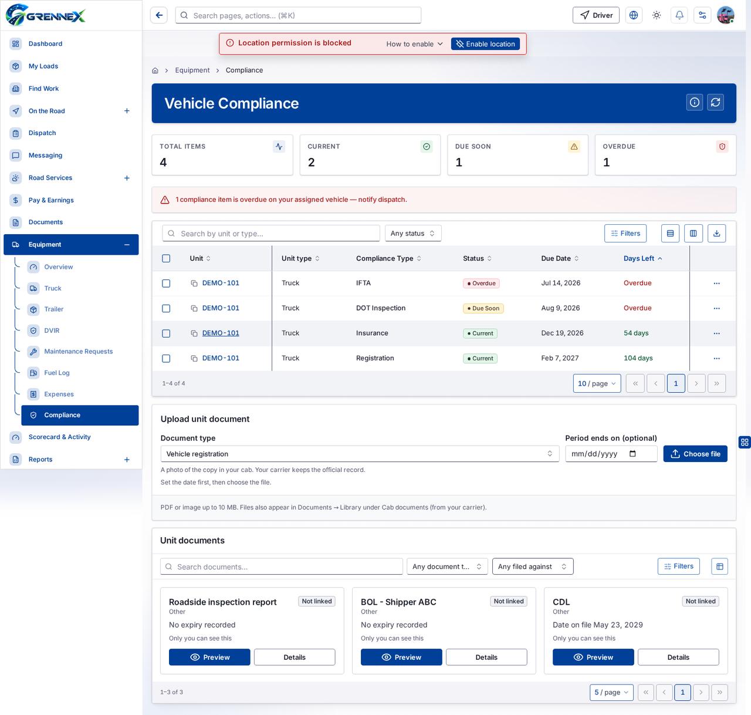Expand the On the Road menu
This screenshot has width=751, height=715.
127,111
